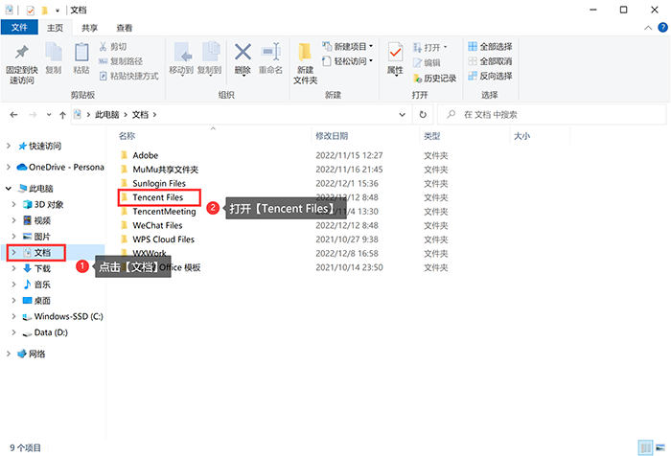This screenshot has width=671, height=456.
Task: Click Invert selection in ribbon
Action: 491,76
